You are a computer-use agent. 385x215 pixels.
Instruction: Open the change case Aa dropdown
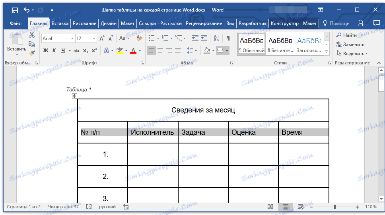tap(124, 38)
